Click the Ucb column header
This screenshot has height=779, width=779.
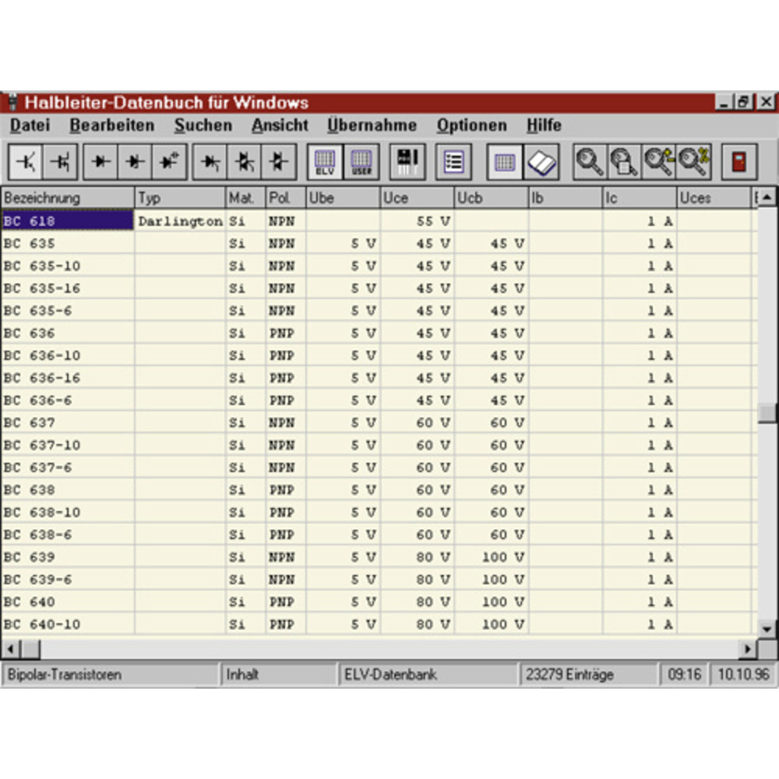pyautogui.click(x=492, y=198)
